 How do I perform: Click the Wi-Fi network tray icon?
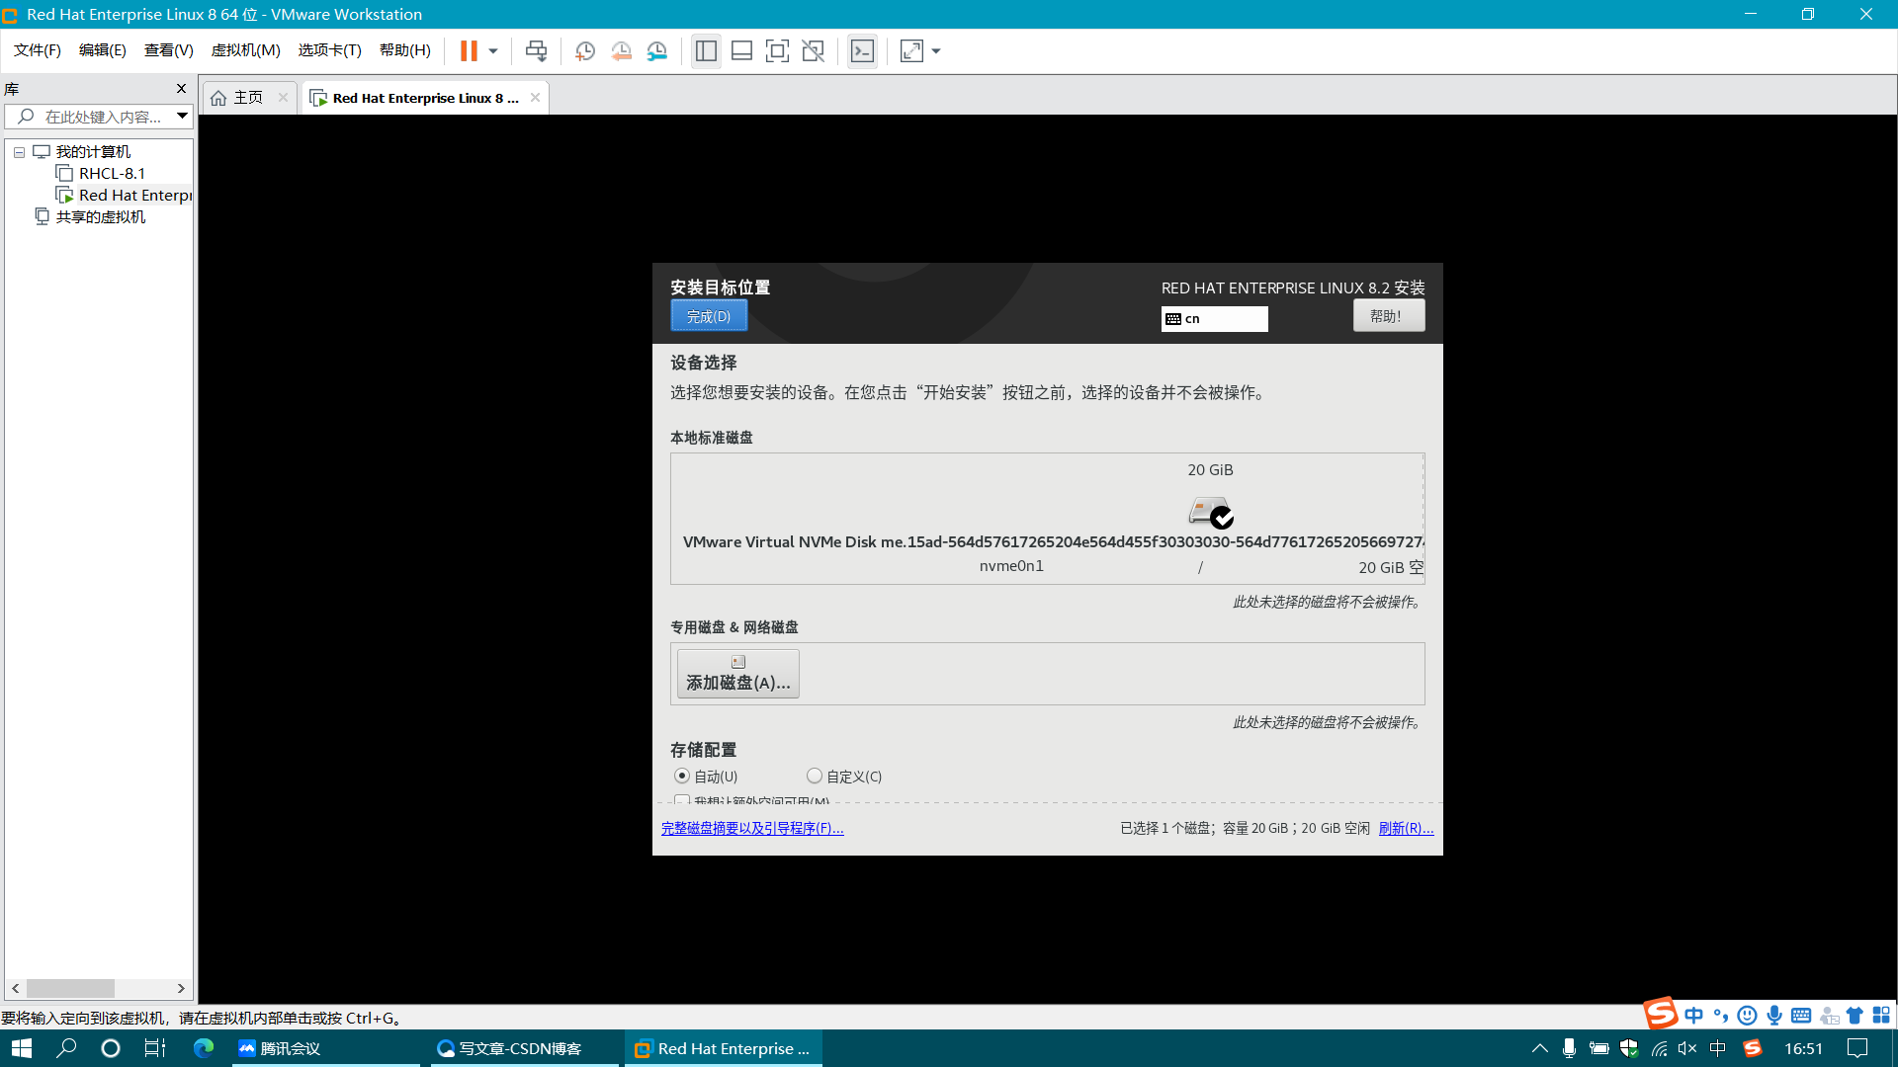pos(1659,1048)
